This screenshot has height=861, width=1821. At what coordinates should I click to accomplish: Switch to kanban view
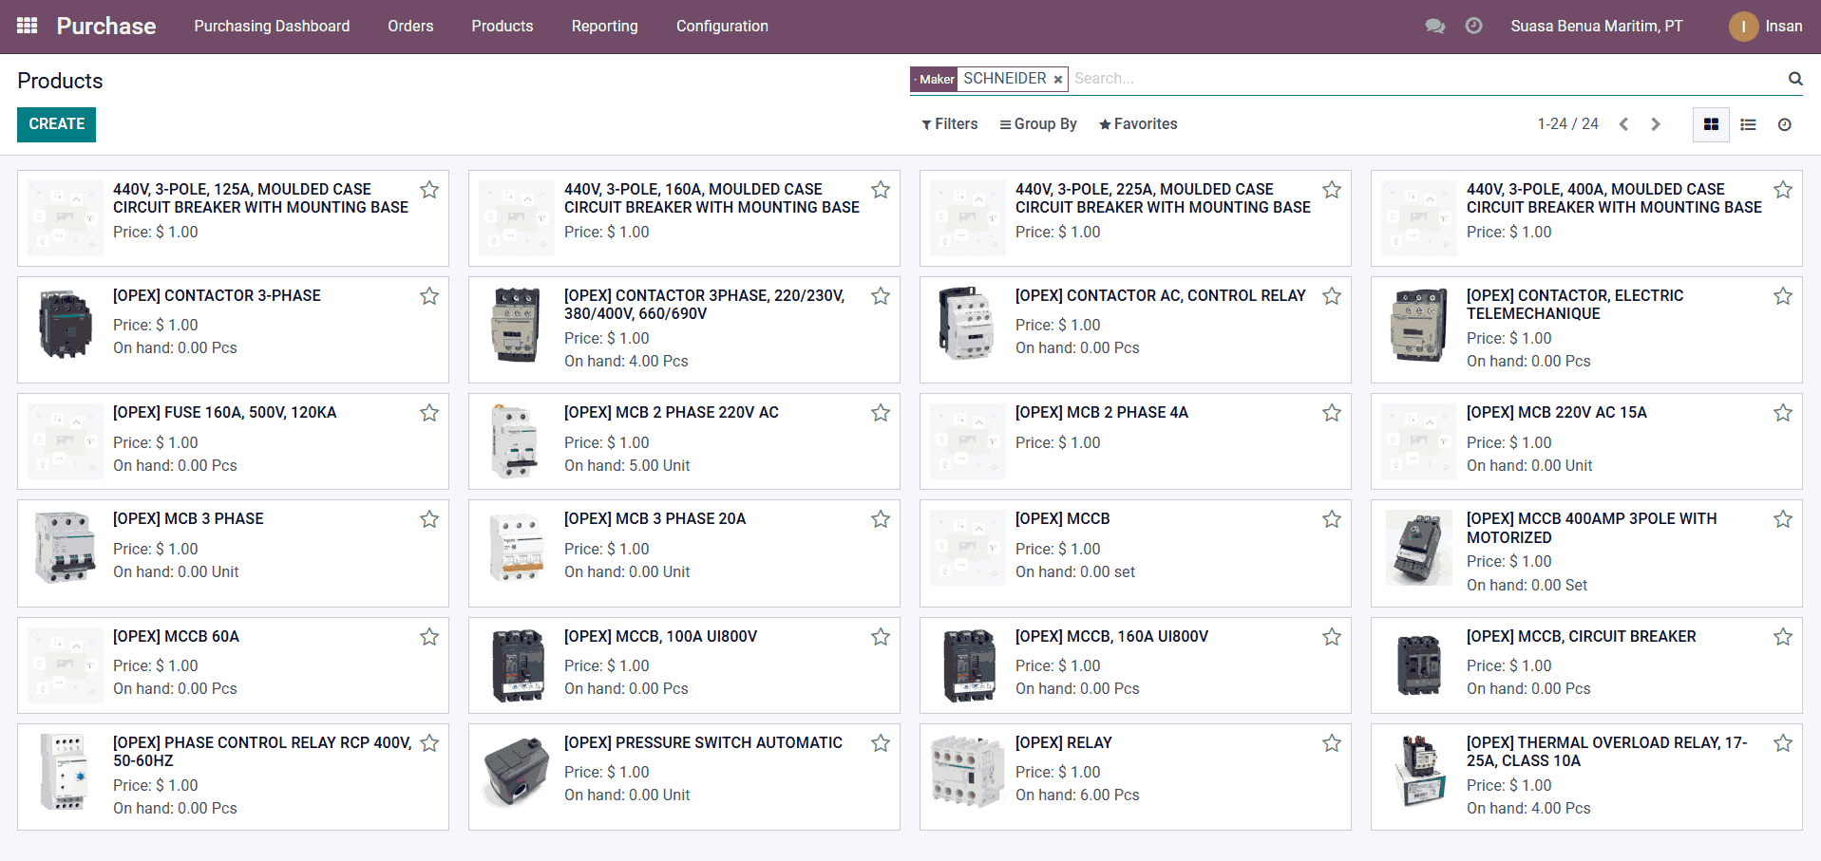pyautogui.click(x=1711, y=124)
